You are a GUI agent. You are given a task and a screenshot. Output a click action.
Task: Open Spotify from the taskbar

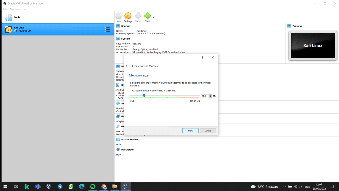pyautogui.click(x=93, y=187)
